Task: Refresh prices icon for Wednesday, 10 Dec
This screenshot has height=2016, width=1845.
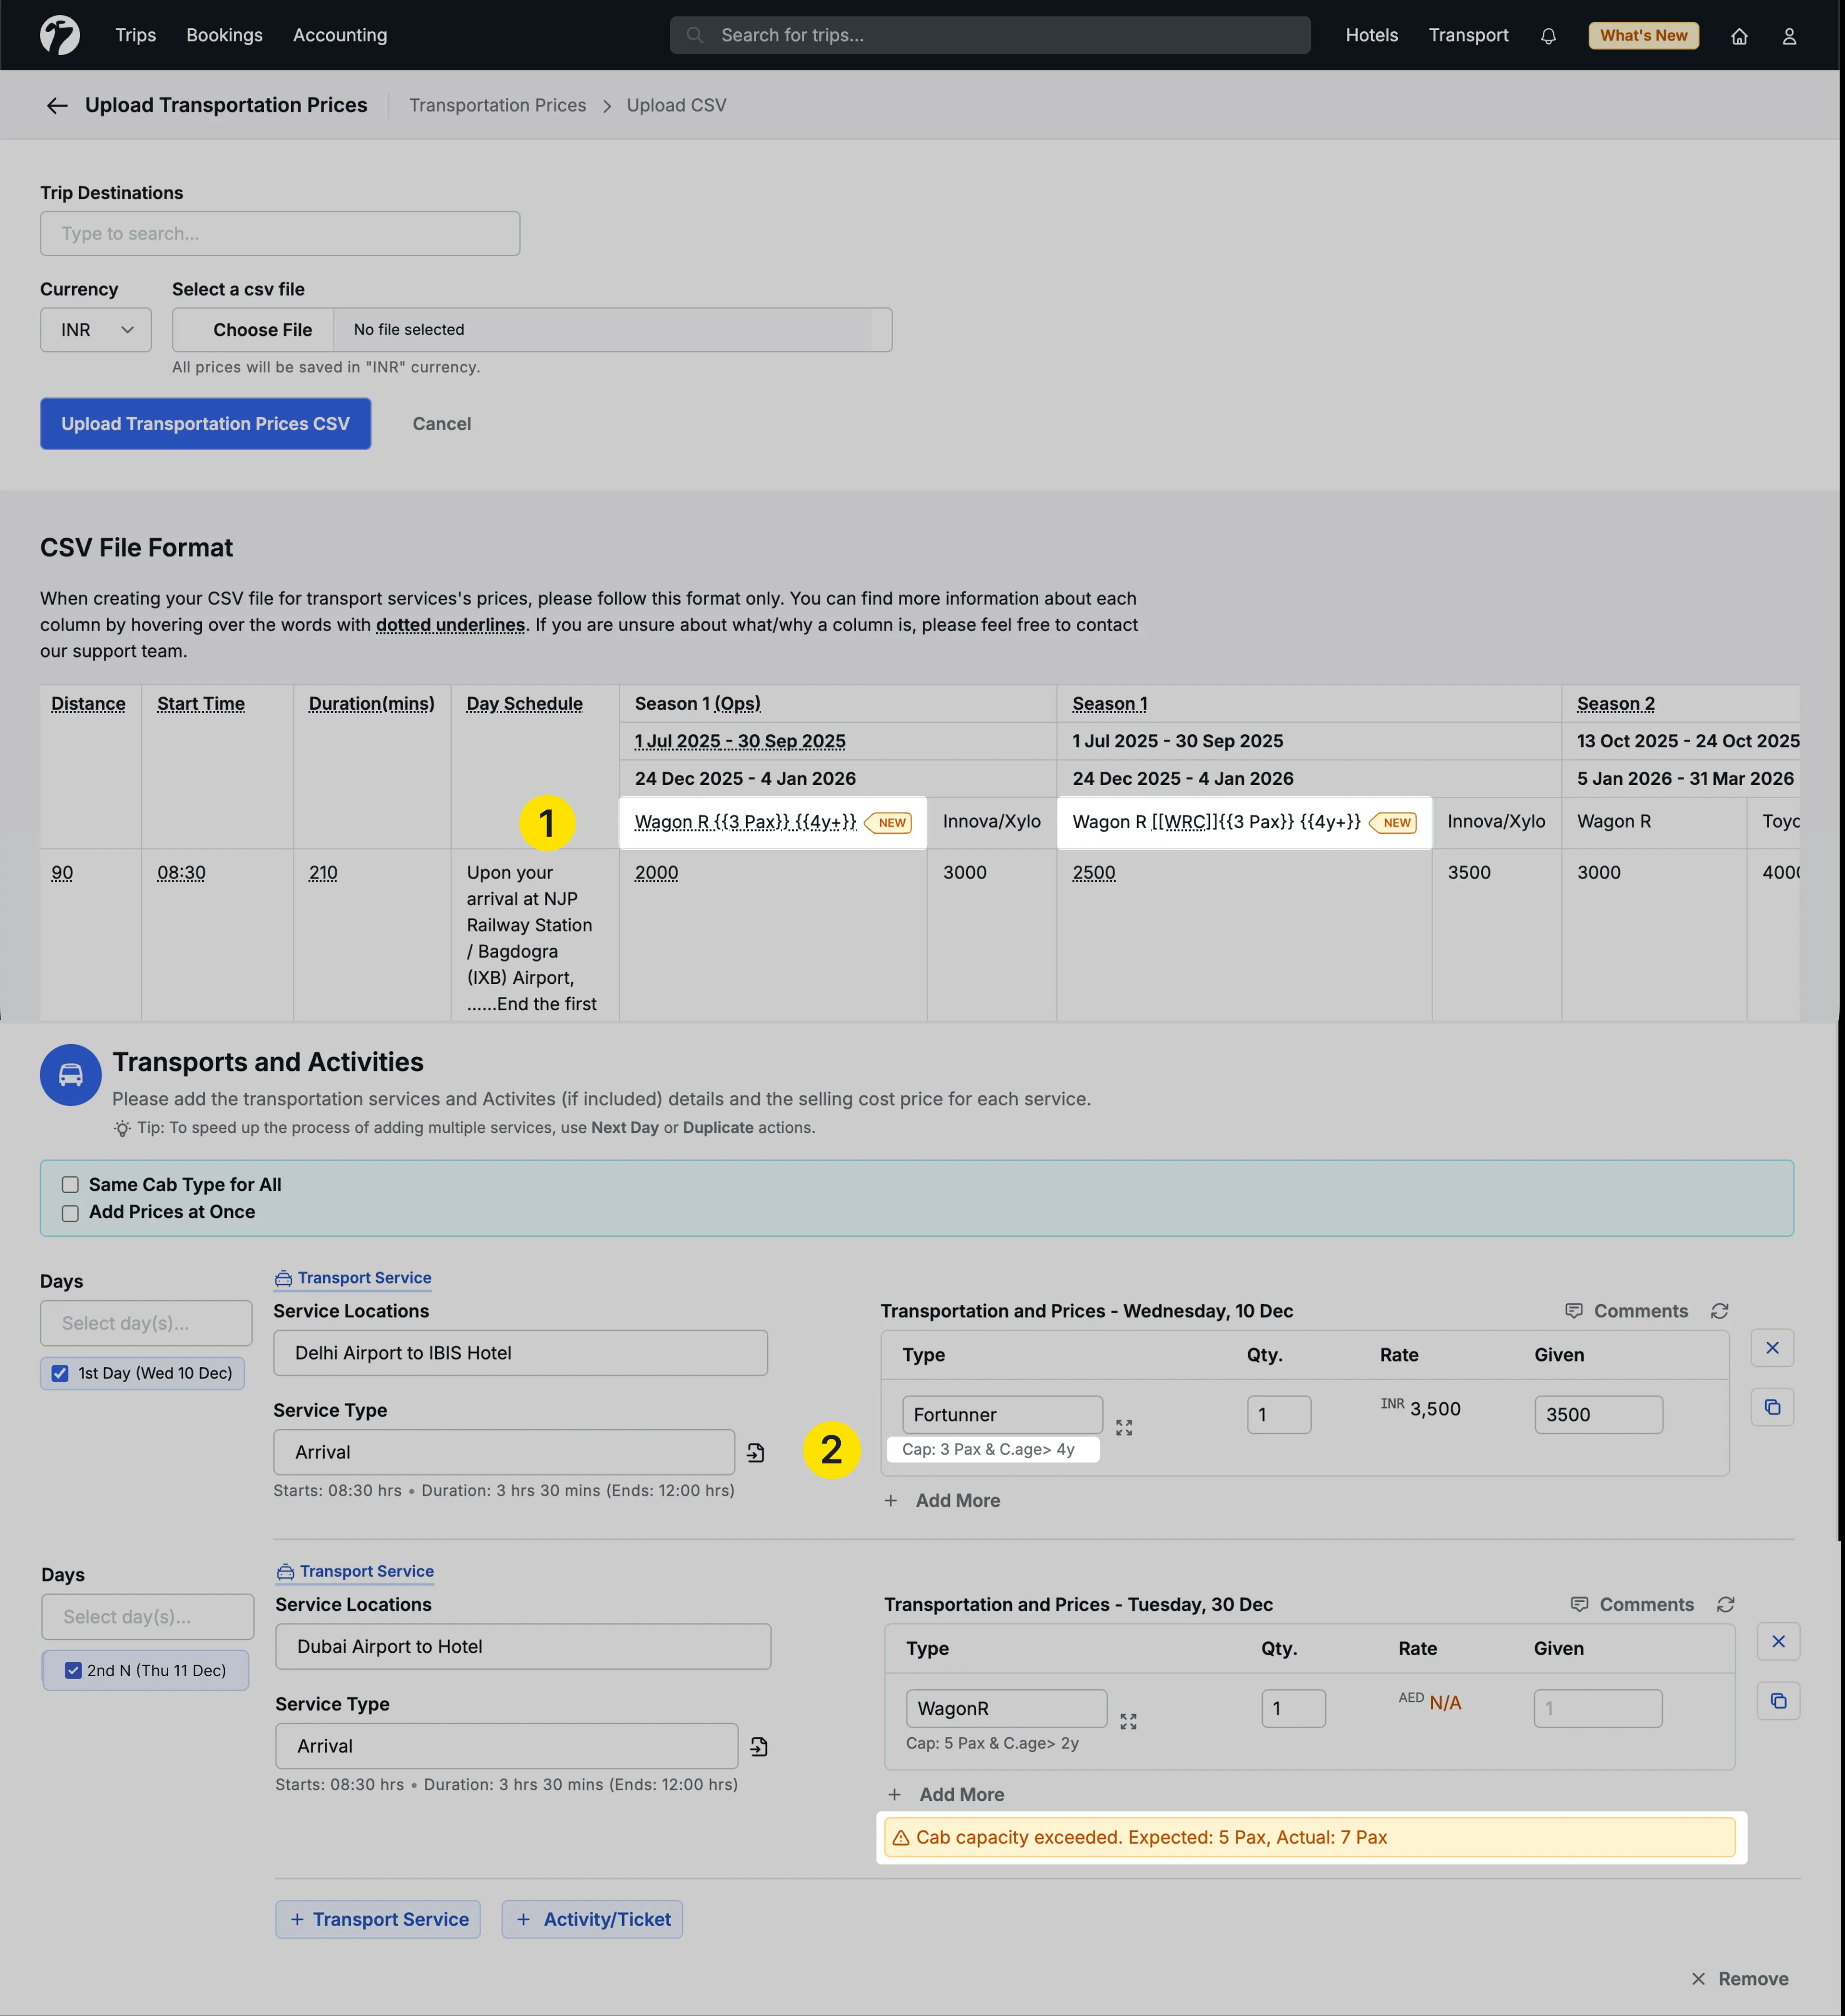Action: [1719, 1311]
